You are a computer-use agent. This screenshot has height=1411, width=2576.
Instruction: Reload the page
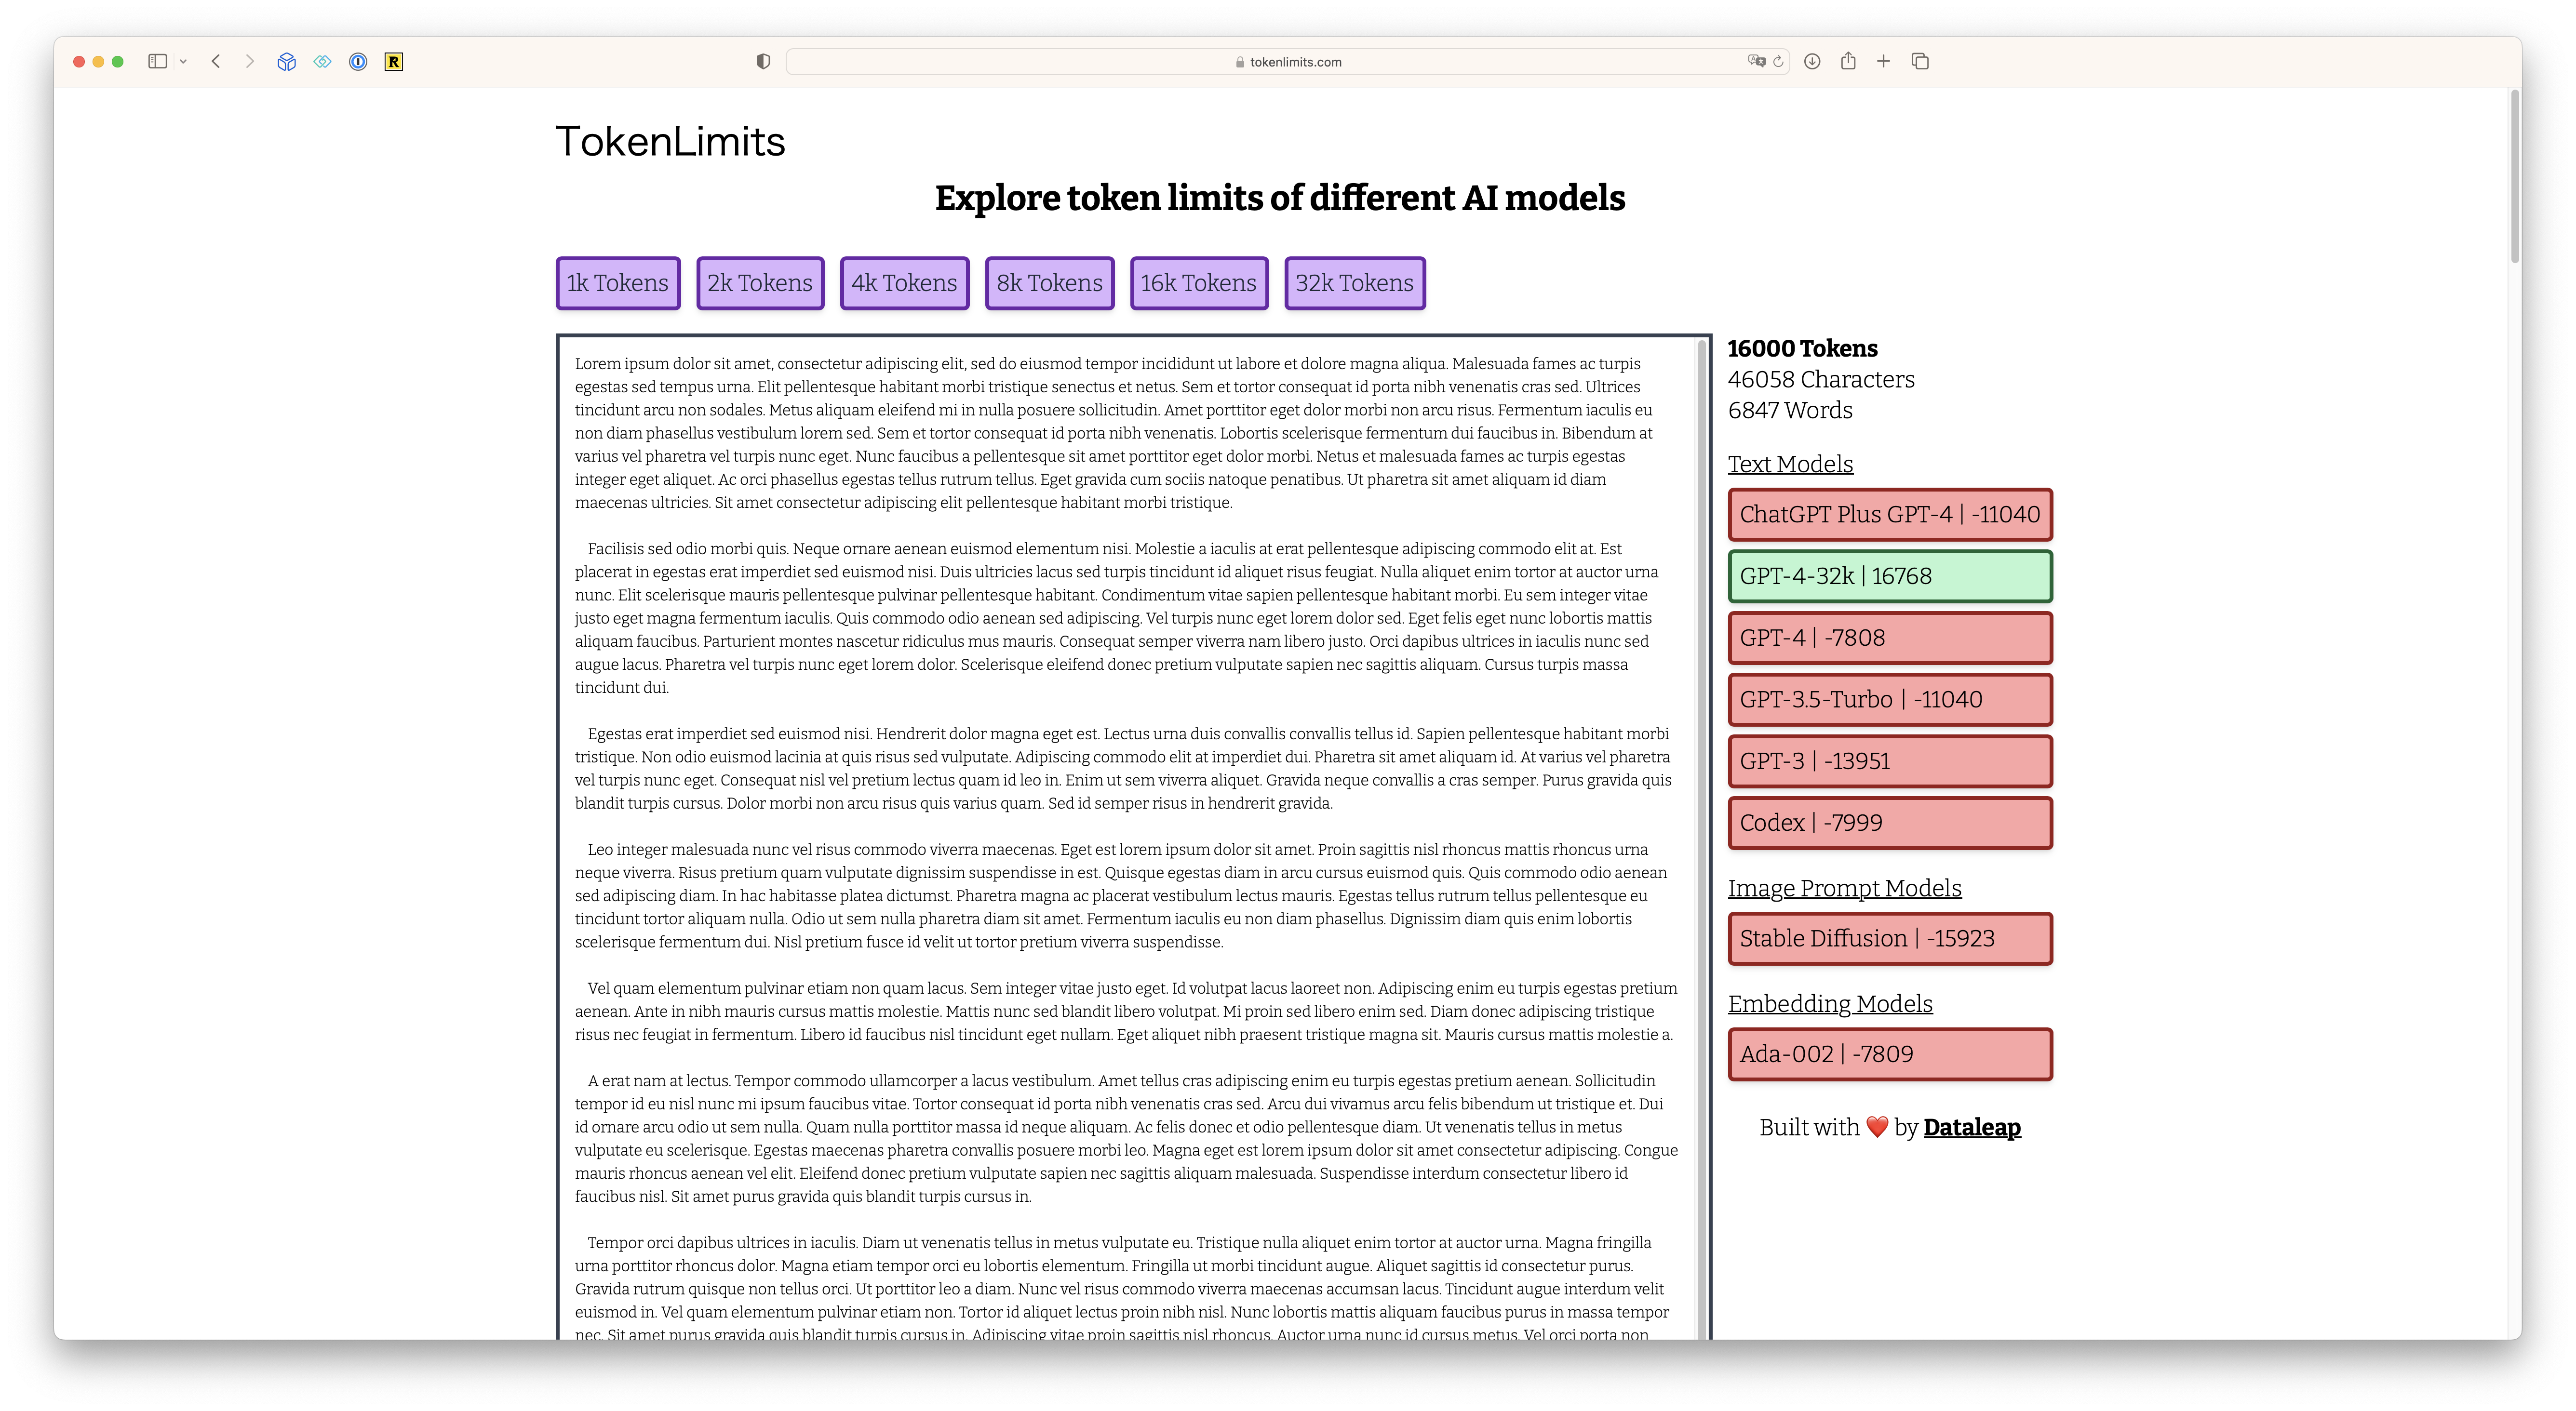[1778, 61]
